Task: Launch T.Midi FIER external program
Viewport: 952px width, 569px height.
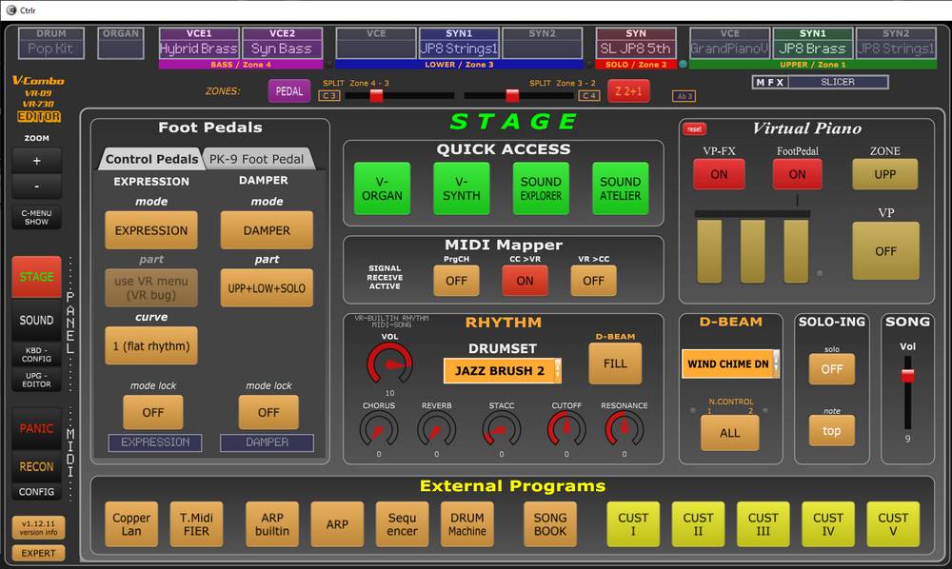Action: pyautogui.click(x=196, y=524)
